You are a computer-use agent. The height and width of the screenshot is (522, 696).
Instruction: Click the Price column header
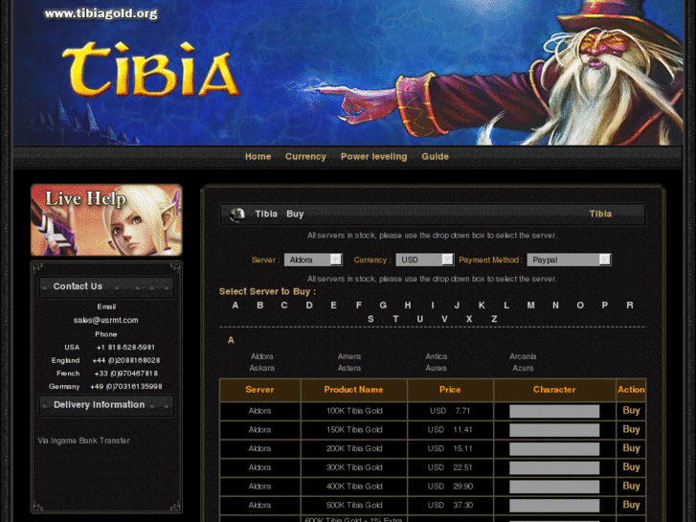point(450,390)
